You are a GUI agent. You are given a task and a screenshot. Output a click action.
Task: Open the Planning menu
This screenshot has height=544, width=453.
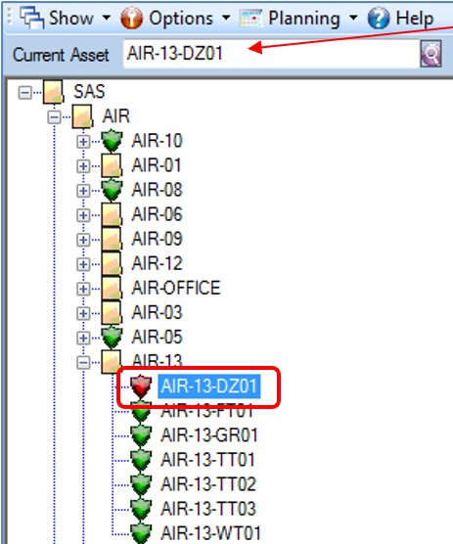coord(304,18)
